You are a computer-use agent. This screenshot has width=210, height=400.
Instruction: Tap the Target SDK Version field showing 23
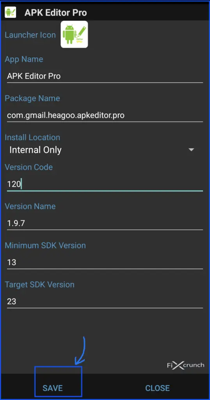click(x=105, y=302)
